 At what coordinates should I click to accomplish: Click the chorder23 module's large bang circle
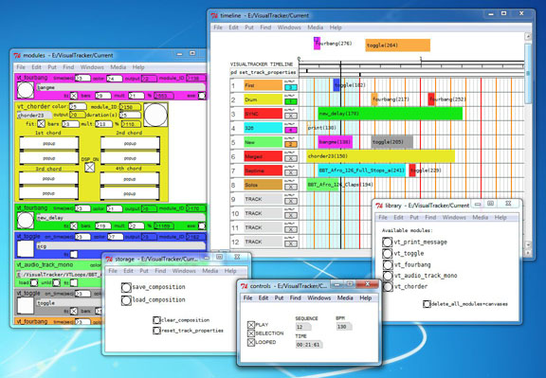point(155,115)
